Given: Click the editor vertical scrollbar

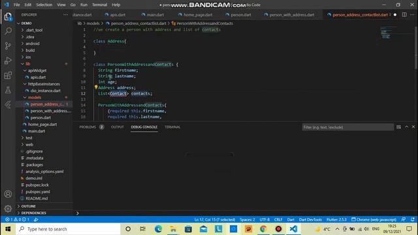Looking at the screenshot, I should [x=416, y=48].
